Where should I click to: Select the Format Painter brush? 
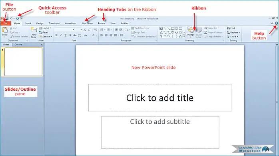pos(19,37)
